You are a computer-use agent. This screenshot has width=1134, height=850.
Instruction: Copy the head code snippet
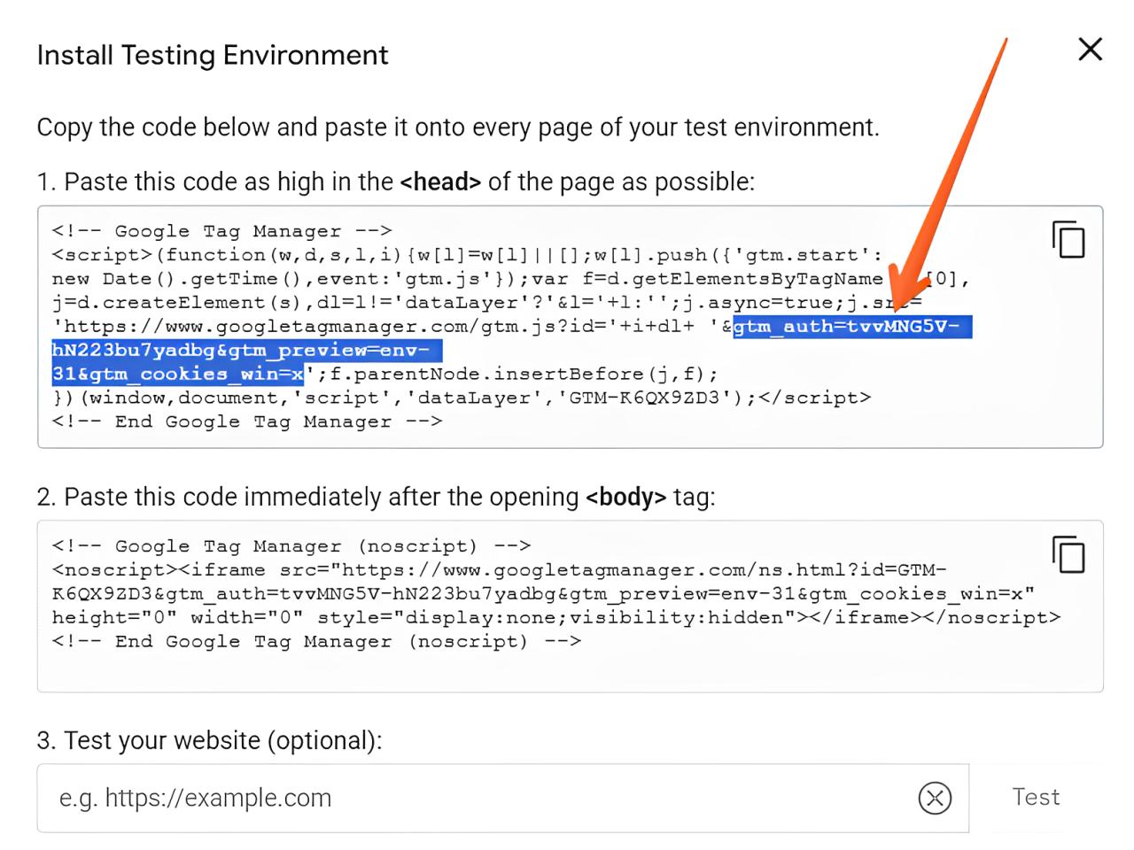point(1068,239)
